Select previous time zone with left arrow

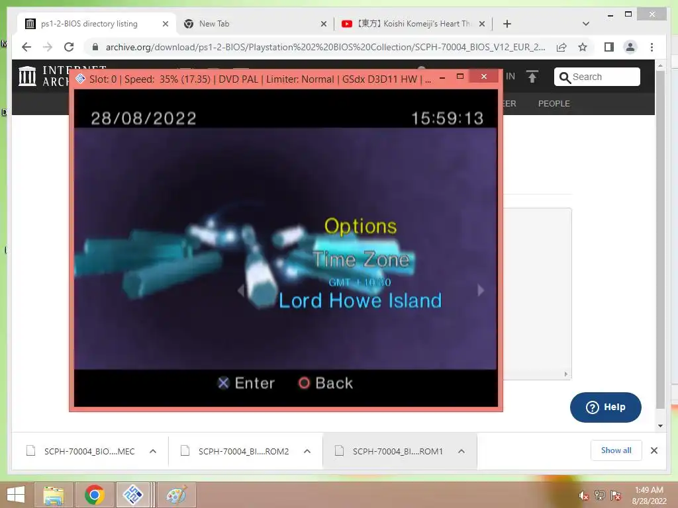(241, 290)
